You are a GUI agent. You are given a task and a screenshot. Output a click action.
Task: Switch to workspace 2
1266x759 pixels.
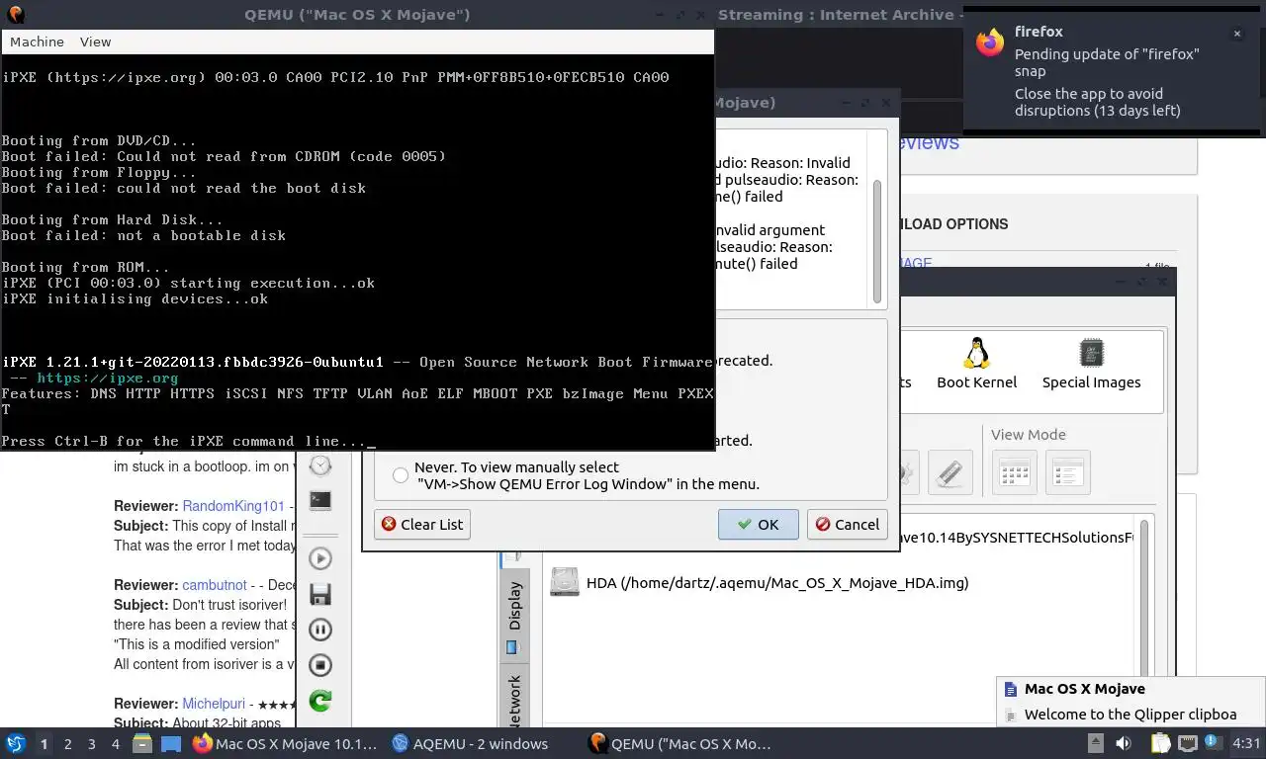tap(67, 743)
